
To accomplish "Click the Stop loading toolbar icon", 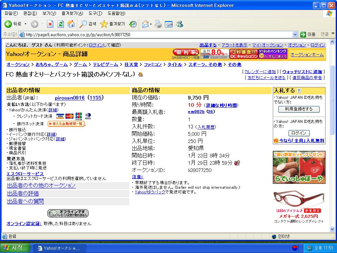I will coord(50,24).
